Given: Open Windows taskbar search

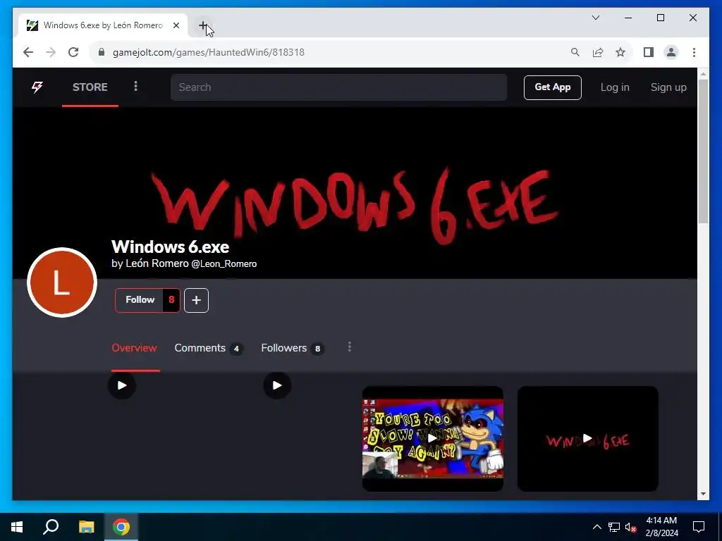Looking at the screenshot, I should coord(51,527).
